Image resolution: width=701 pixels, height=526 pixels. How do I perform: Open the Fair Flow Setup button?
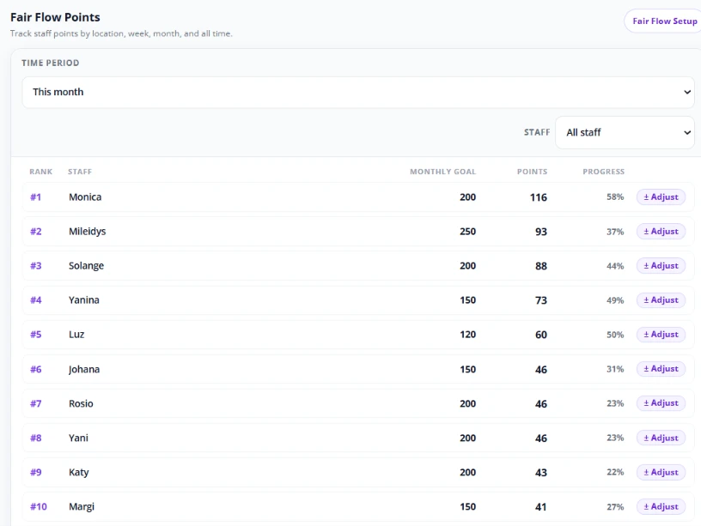click(663, 21)
